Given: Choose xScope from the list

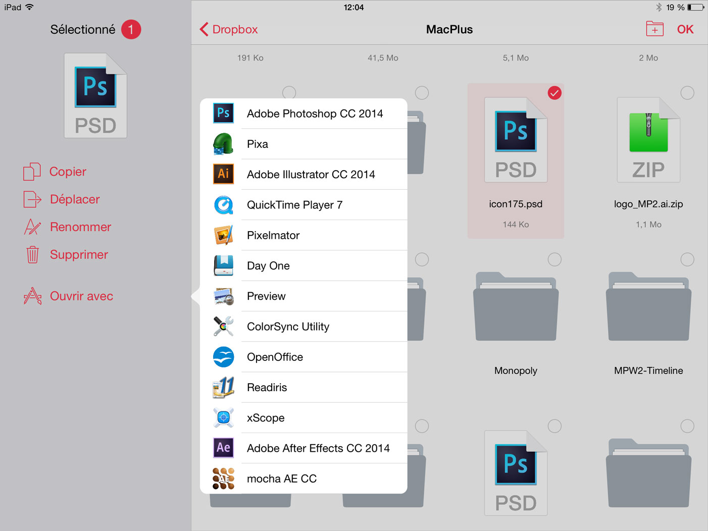Looking at the screenshot, I should (304, 418).
